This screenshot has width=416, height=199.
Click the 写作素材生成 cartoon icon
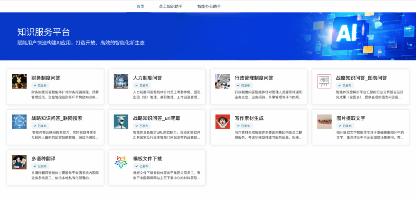pyautogui.click(x=223, y=122)
